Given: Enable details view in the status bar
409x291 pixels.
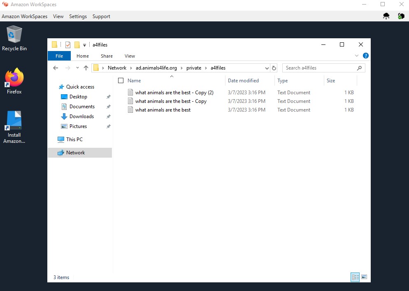Looking at the screenshot, I should click(355, 277).
